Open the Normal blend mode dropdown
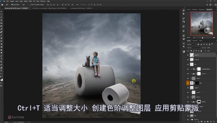The image size is (217, 123). pyautogui.click(x=194, y=48)
